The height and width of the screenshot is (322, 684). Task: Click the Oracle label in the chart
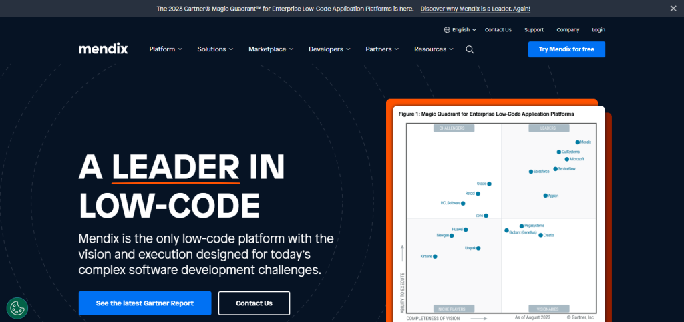(482, 184)
